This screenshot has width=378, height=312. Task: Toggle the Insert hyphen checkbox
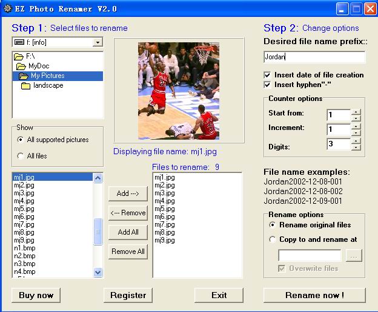pyautogui.click(x=267, y=85)
